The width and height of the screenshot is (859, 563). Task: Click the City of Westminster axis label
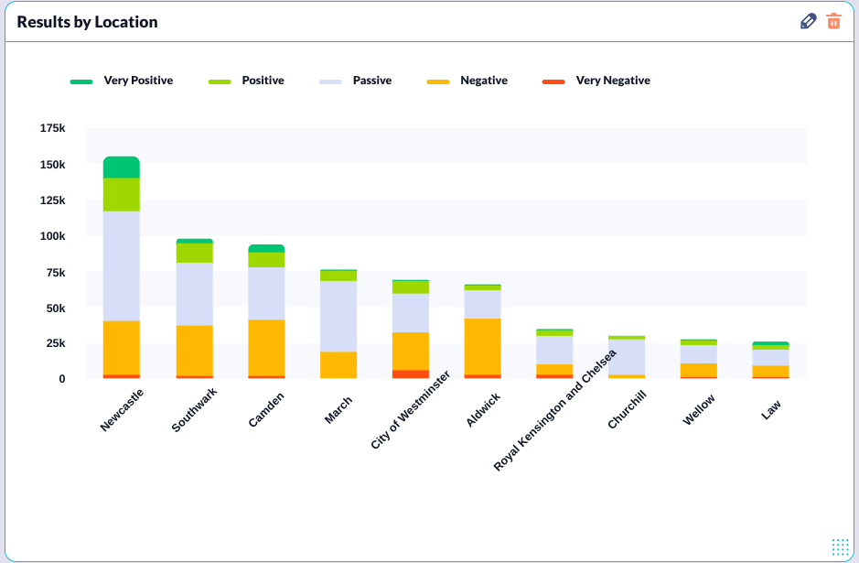[411, 410]
